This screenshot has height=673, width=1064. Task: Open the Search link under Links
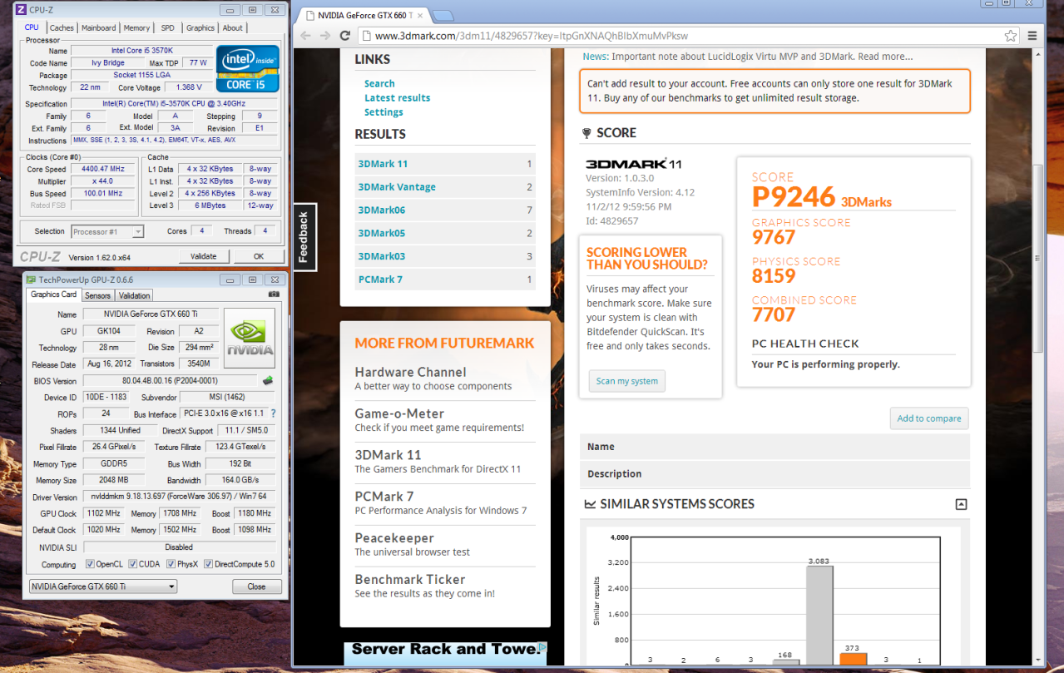tap(379, 83)
